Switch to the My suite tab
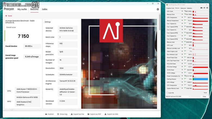Viewport: 212px width, 119px height. pos(22,9)
